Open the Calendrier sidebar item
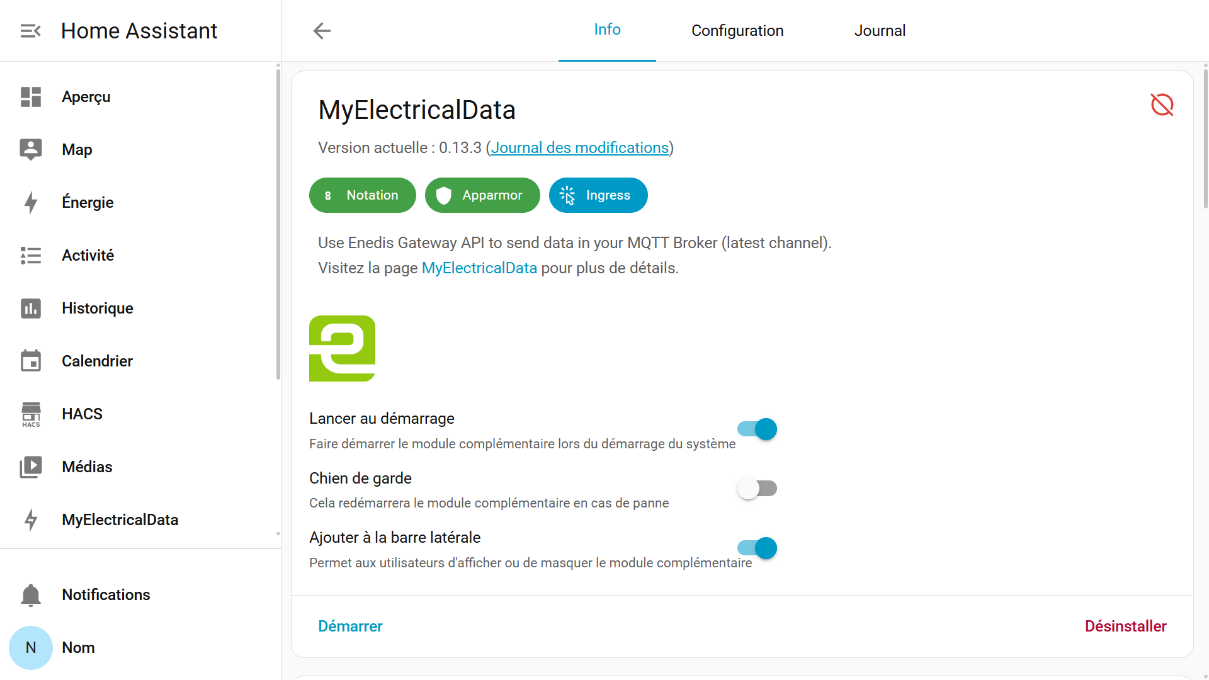 click(97, 361)
